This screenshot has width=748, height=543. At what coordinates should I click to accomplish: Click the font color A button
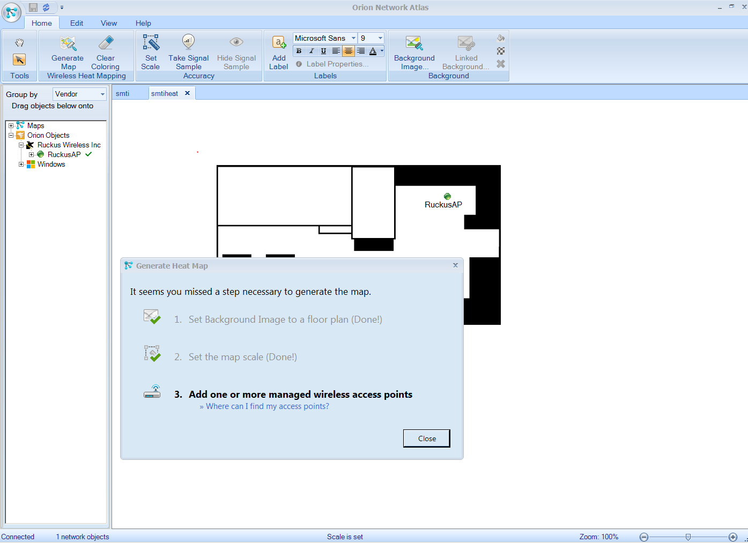tap(373, 51)
